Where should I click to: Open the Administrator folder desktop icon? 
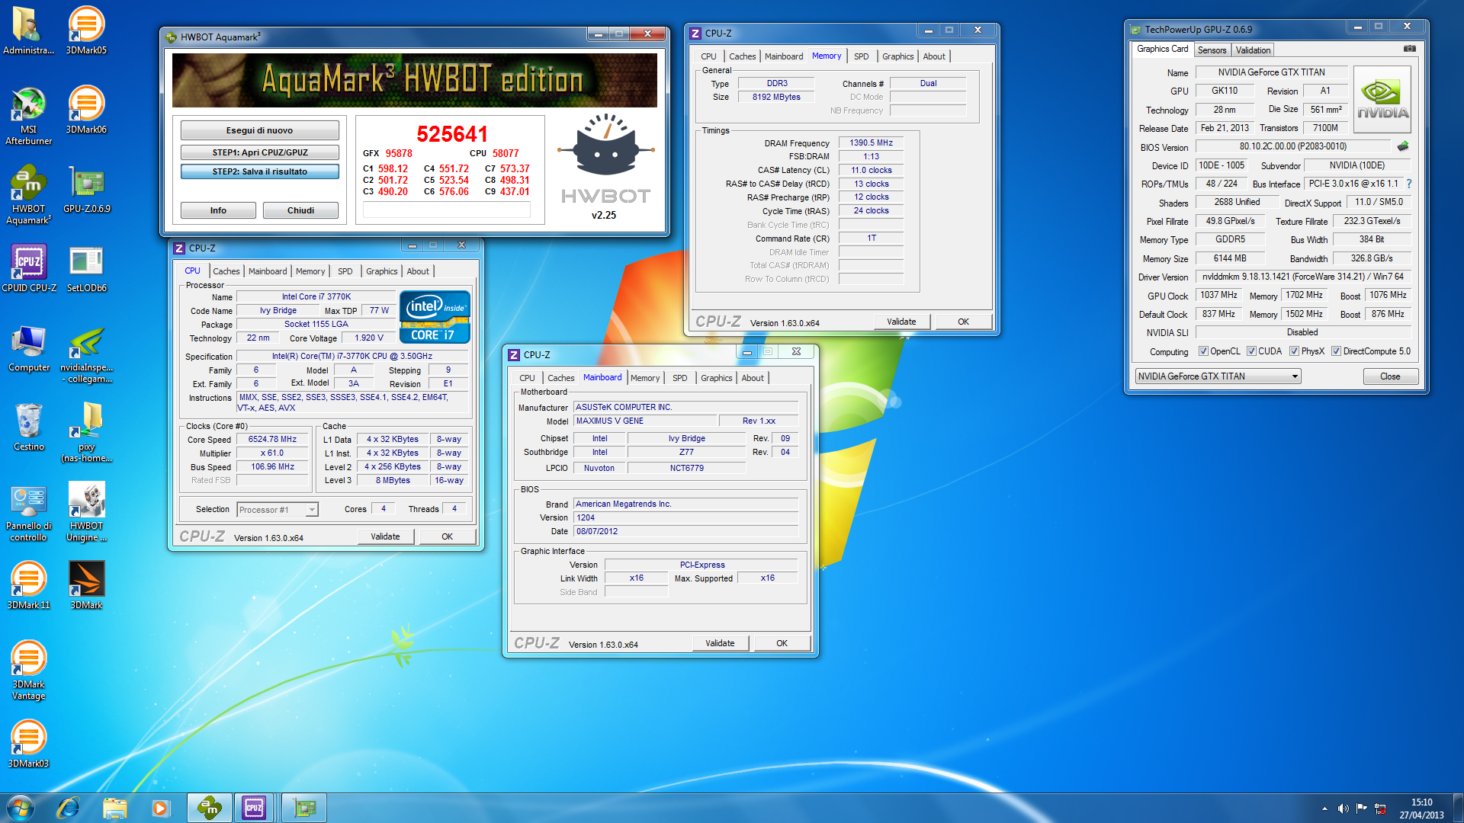pyautogui.click(x=28, y=30)
